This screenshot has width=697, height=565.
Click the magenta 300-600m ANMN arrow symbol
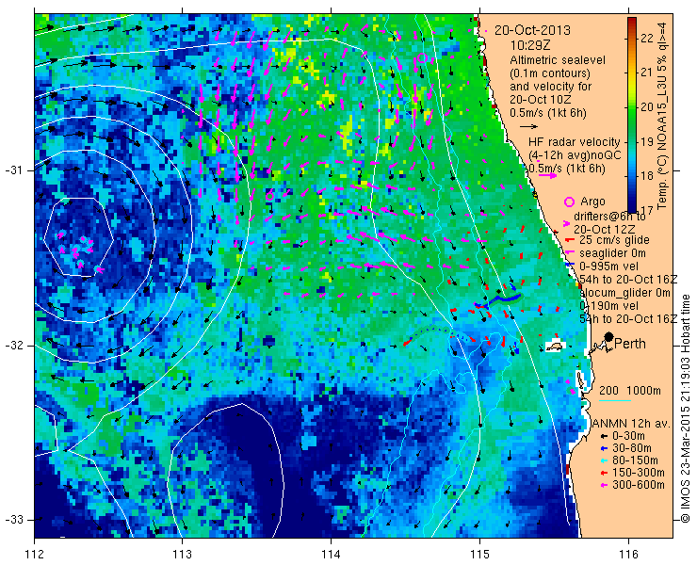coord(603,485)
